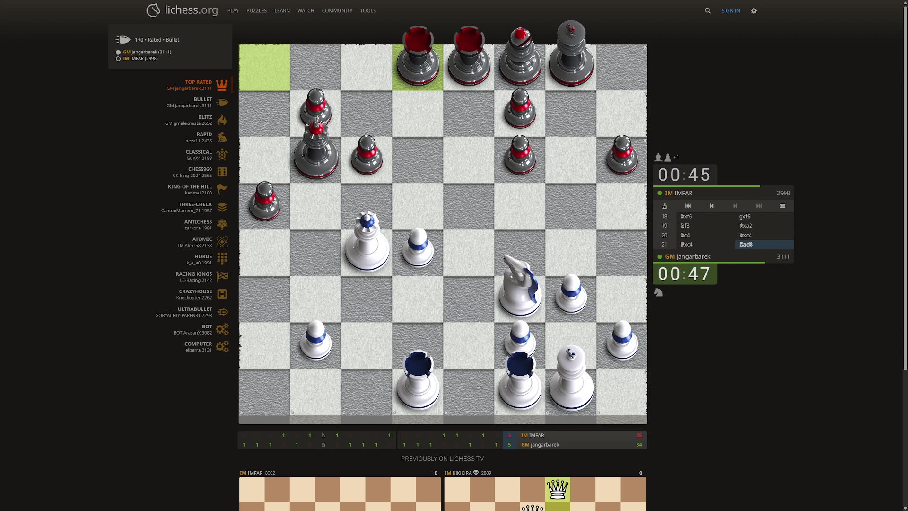
Task: Expand the Tools menu
Action: (367, 10)
